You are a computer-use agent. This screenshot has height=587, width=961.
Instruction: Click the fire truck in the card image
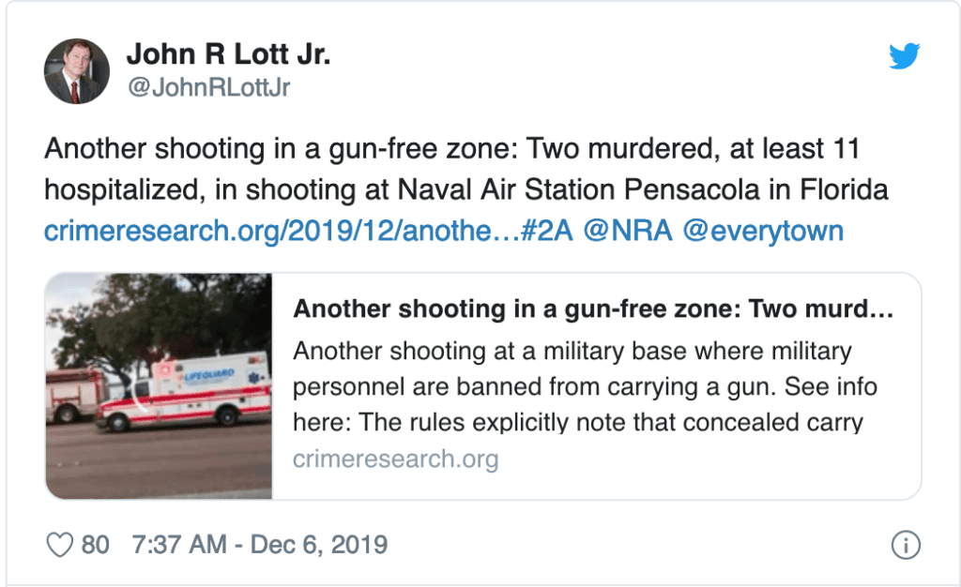pos(75,394)
